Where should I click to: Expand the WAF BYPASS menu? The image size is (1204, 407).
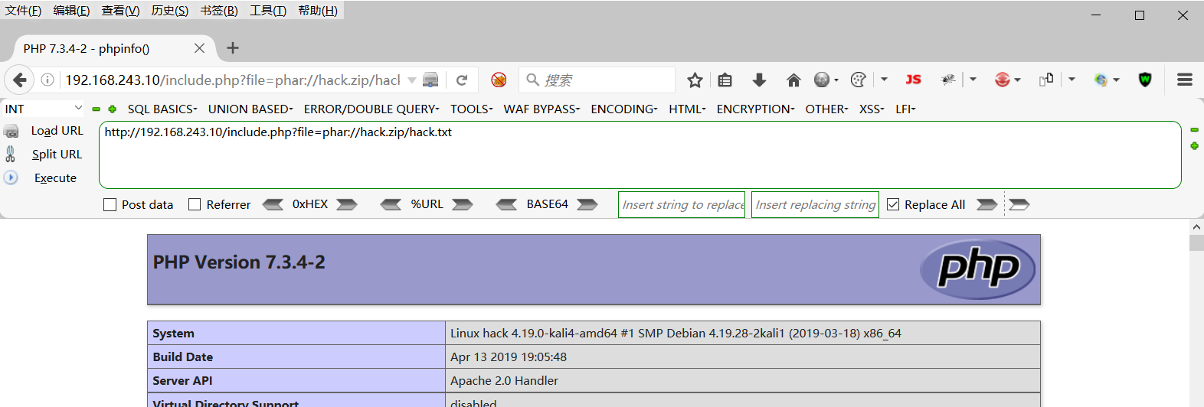pos(542,109)
